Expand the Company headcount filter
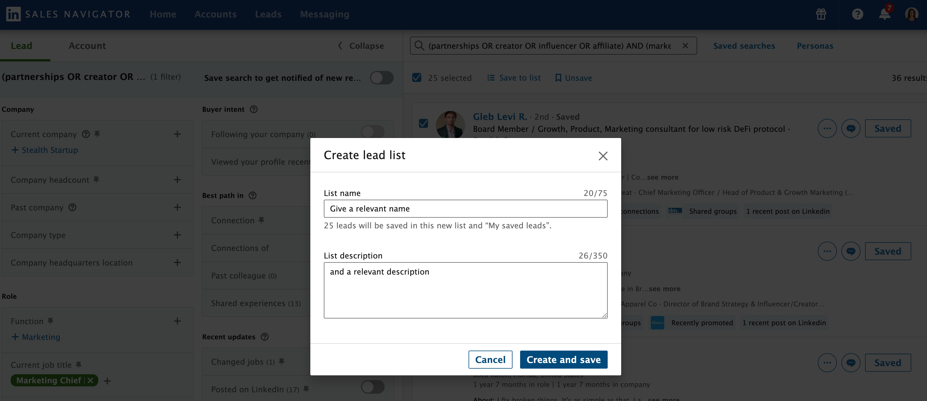The width and height of the screenshot is (927, 401). [177, 180]
